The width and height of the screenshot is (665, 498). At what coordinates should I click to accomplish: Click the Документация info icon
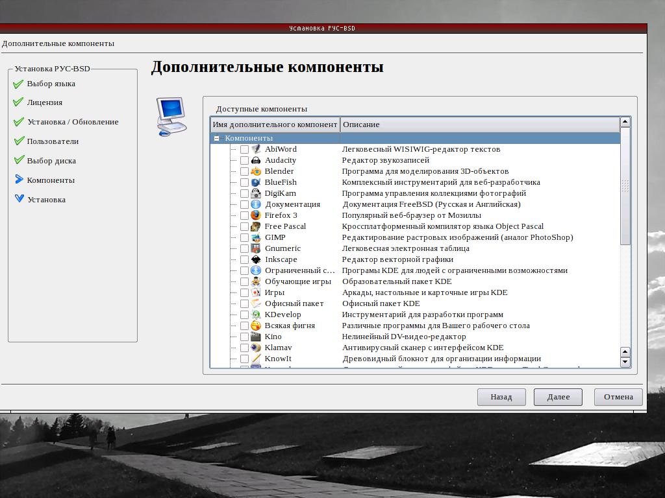pyautogui.click(x=256, y=204)
